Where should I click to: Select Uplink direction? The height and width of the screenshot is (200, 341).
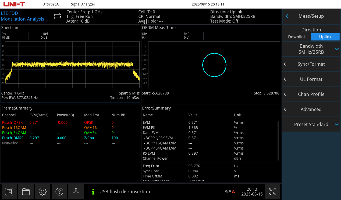point(325,37)
